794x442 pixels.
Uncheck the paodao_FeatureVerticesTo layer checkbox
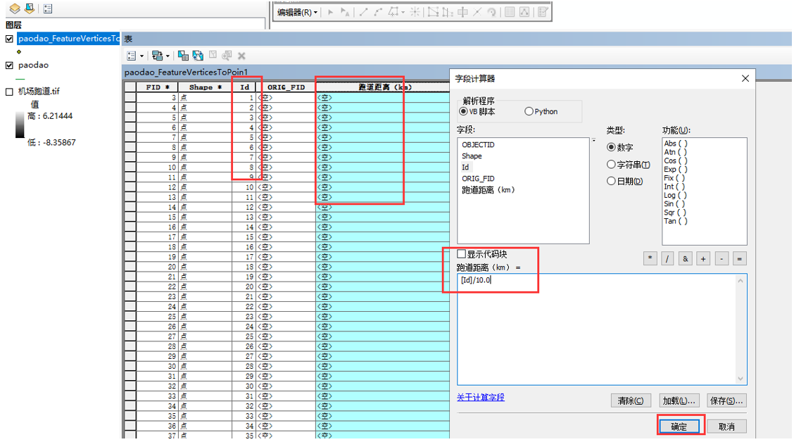(9, 39)
